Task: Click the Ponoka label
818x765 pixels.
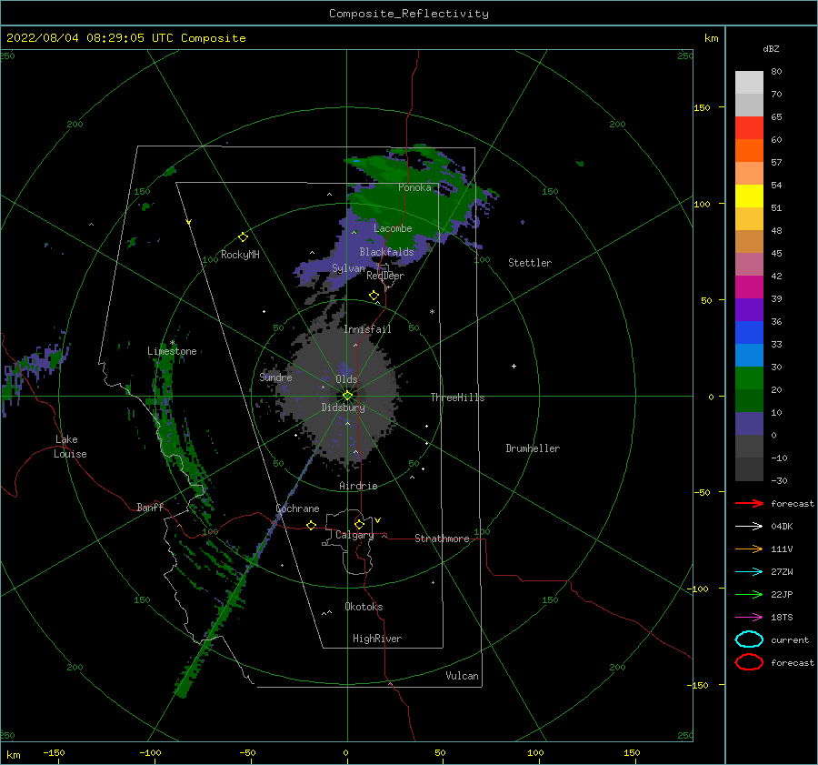Action: 414,187
